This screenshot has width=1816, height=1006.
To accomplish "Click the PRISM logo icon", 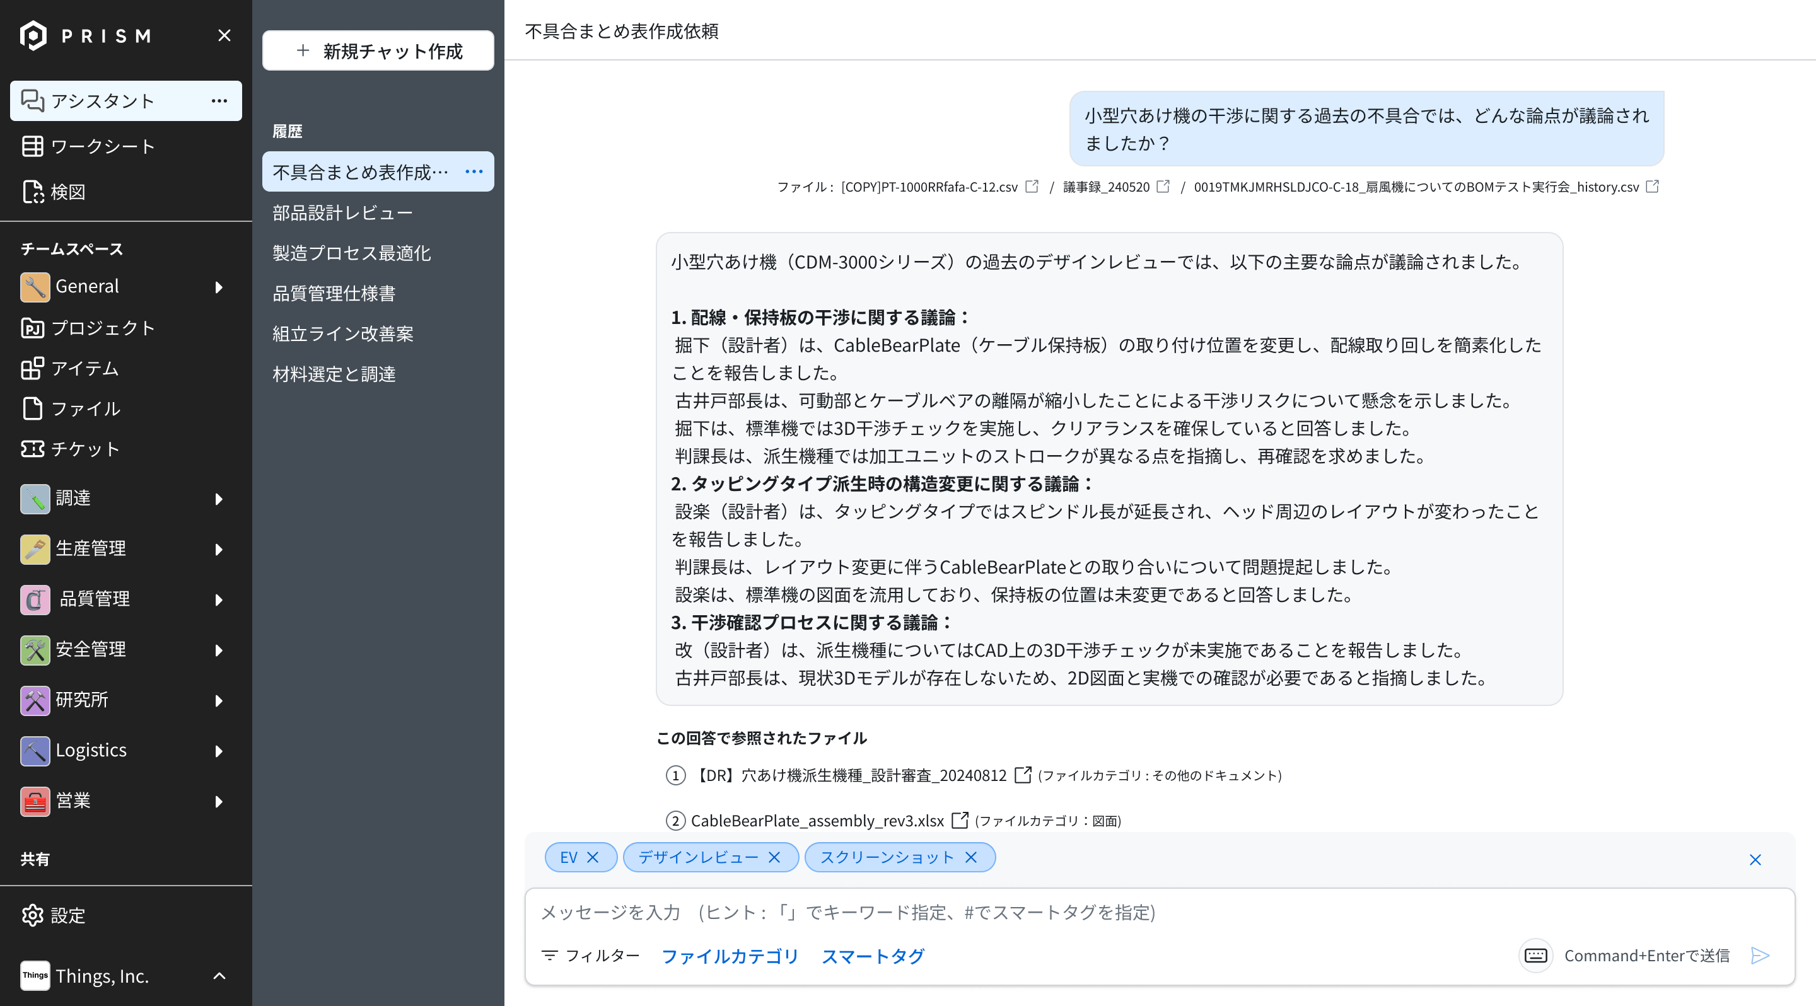I will pyautogui.click(x=33, y=35).
